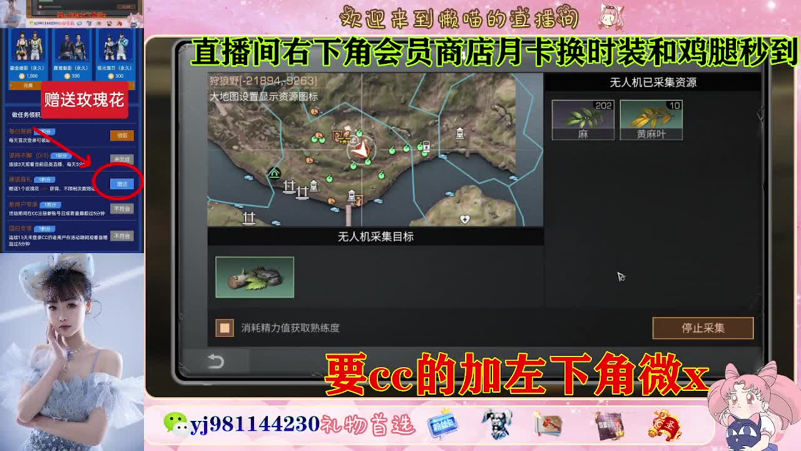Click the 粉丝卡 fan card gift icon
Viewport: 801px width, 451px height.
(x=442, y=425)
